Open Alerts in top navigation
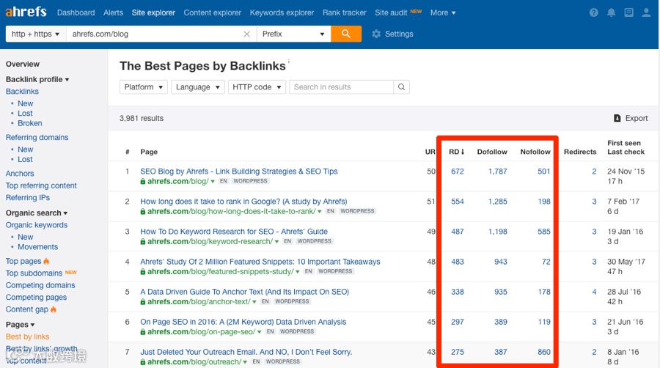The width and height of the screenshot is (660, 368). click(x=113, y=12)
